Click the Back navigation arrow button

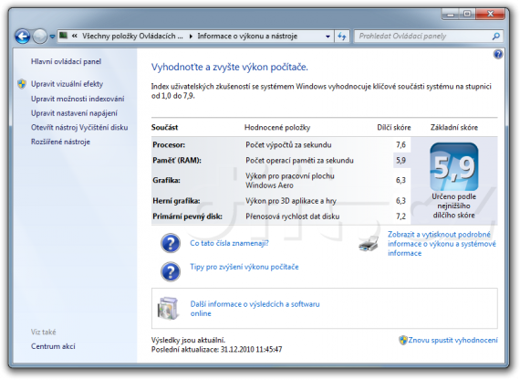click(23, 37)
